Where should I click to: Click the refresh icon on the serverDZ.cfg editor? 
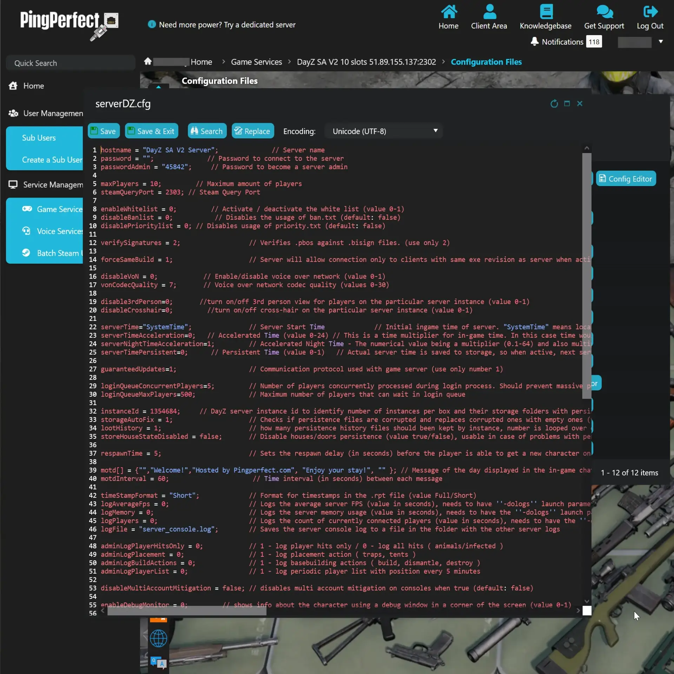(554, 104)
